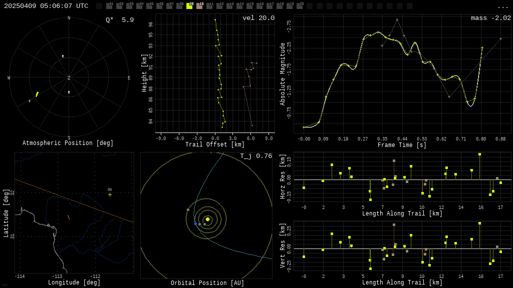The width and height of the screenshot is (513, 288).
Task: Click the yellow 09 station cross on map
Action: (110, 194)
